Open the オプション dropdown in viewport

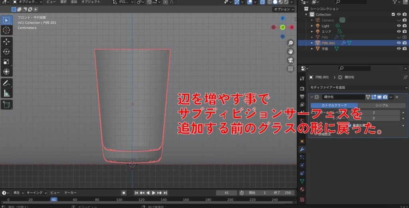click(283, 9)
